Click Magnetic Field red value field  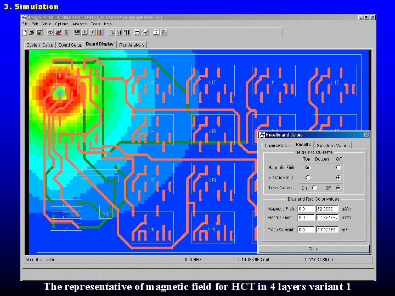point(327,209)
